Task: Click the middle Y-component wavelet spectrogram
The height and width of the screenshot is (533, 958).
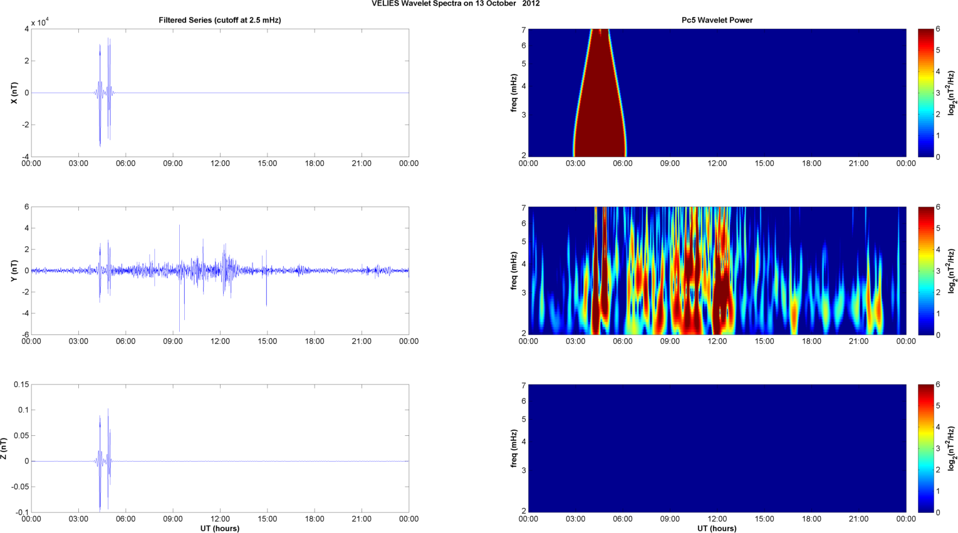Action: [717, 271]
